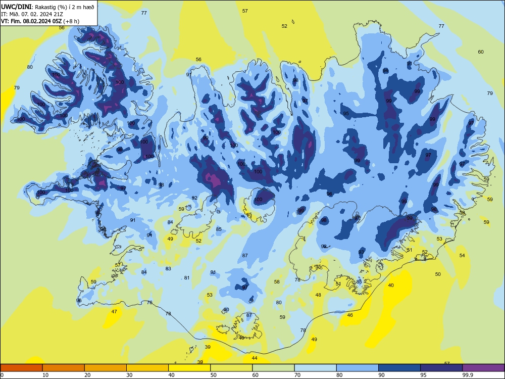The width and height of the screenshot is (505, 379).
Task: Click the offshore map value '47'
Action: [x=114, y=312]
